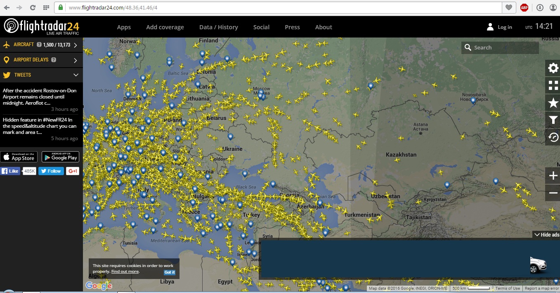Click the Twitter Follow button

tap(51, 171)
